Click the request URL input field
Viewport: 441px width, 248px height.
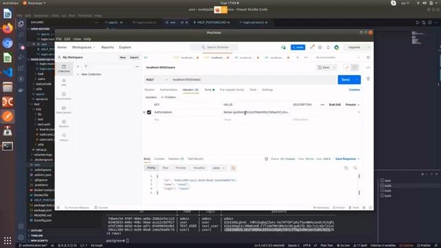[253, 80]
